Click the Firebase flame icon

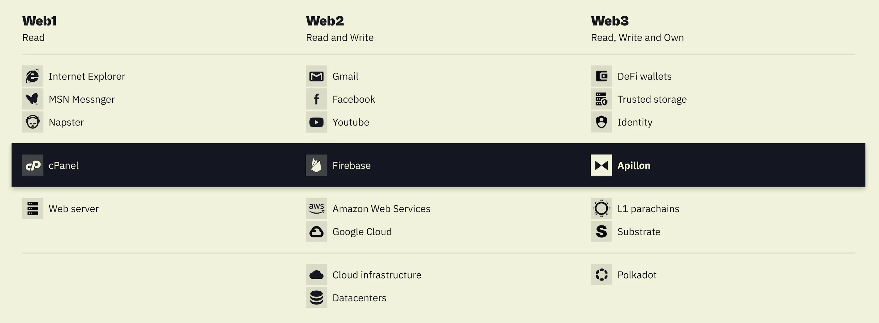pyautogui.click(x=316, y=165)
